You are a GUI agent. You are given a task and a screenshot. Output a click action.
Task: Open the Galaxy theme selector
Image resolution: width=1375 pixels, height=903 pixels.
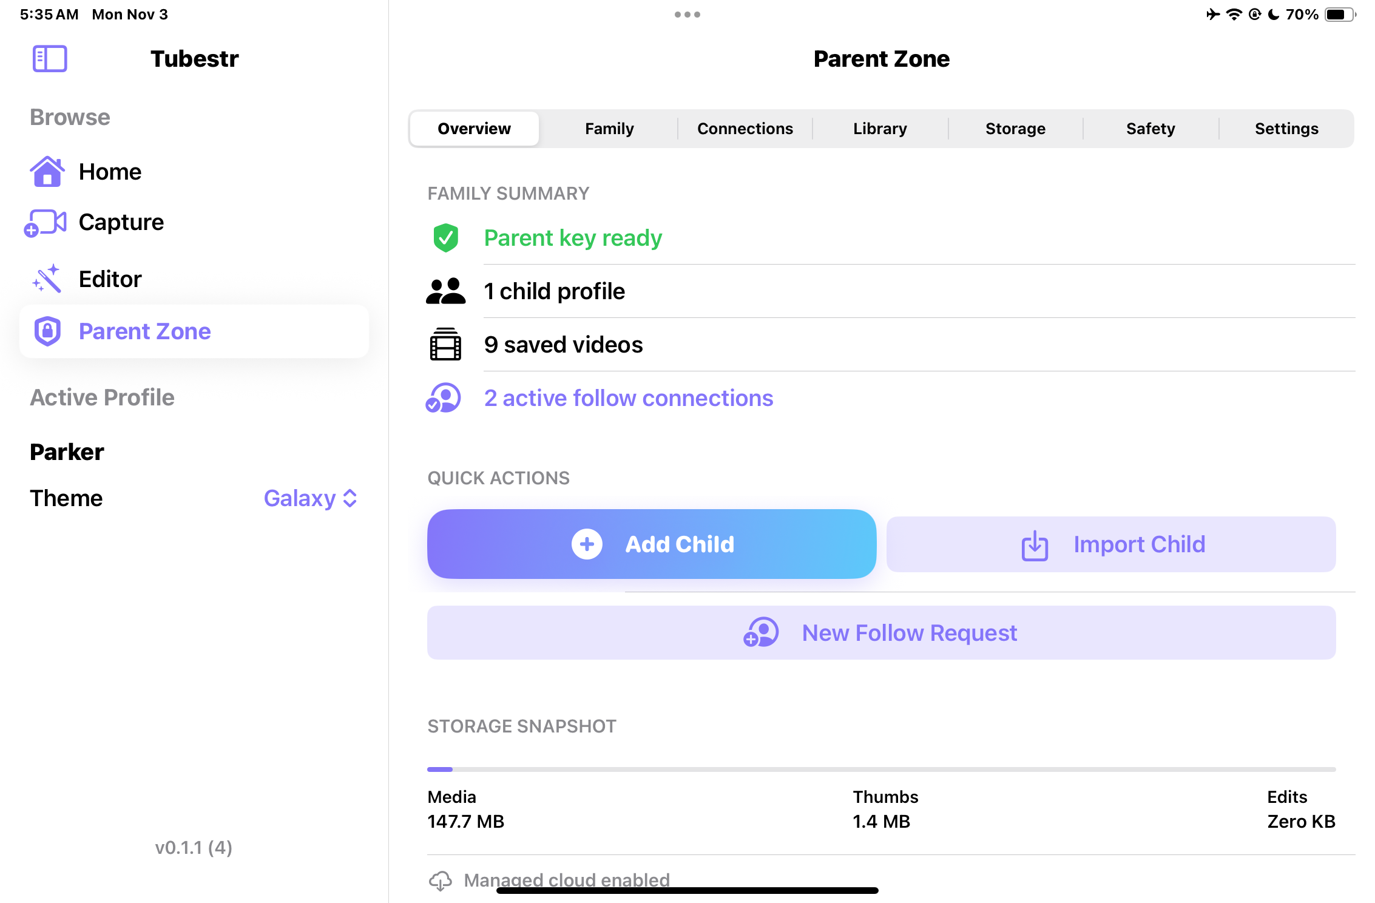pos(311,498)
